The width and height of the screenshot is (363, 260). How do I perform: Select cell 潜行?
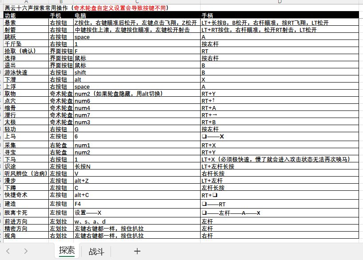coord(26,115)
